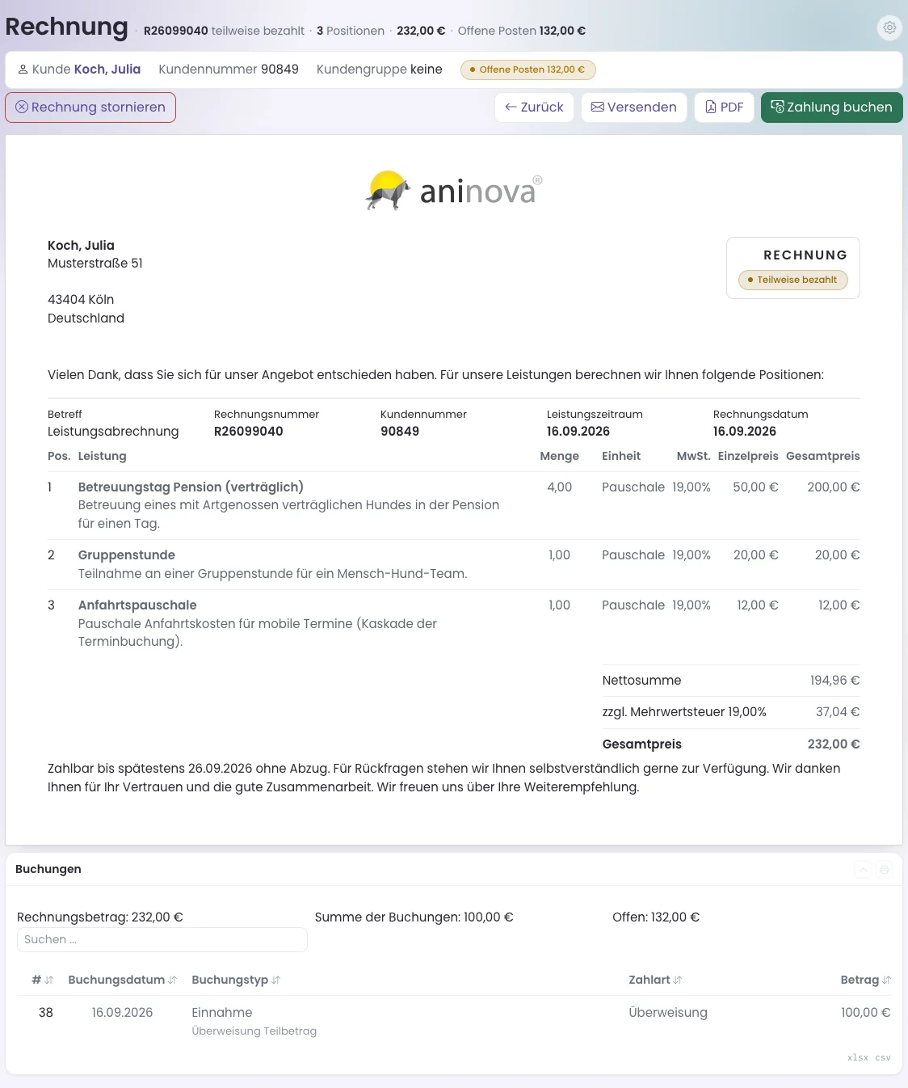Send the invoice via Versenden

[634, 108]
